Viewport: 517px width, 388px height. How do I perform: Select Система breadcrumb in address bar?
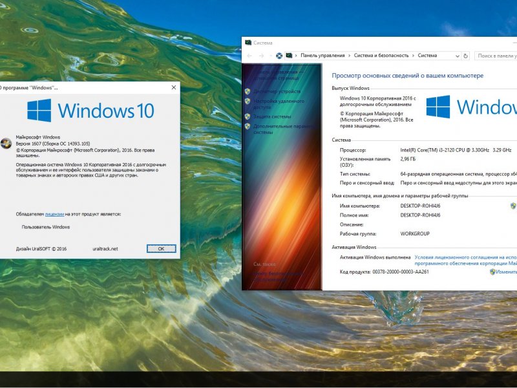pos(427,56)
